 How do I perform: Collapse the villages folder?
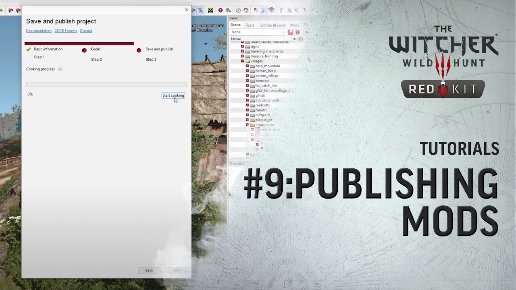tap(242, 61)
